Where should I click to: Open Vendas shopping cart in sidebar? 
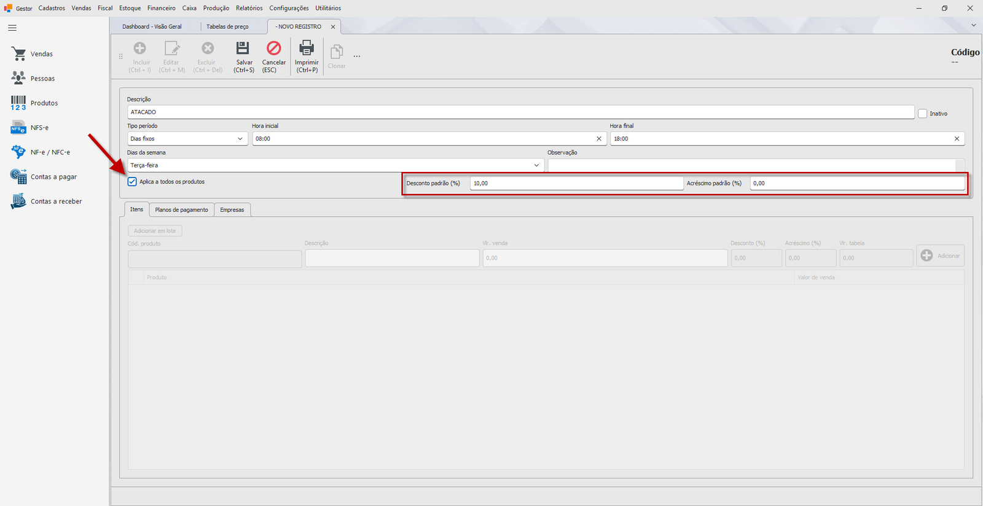point(18,54)
